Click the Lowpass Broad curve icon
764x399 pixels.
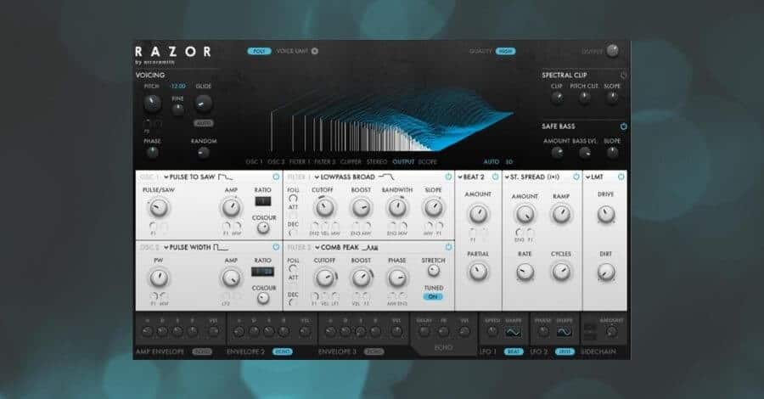[386, 177]
